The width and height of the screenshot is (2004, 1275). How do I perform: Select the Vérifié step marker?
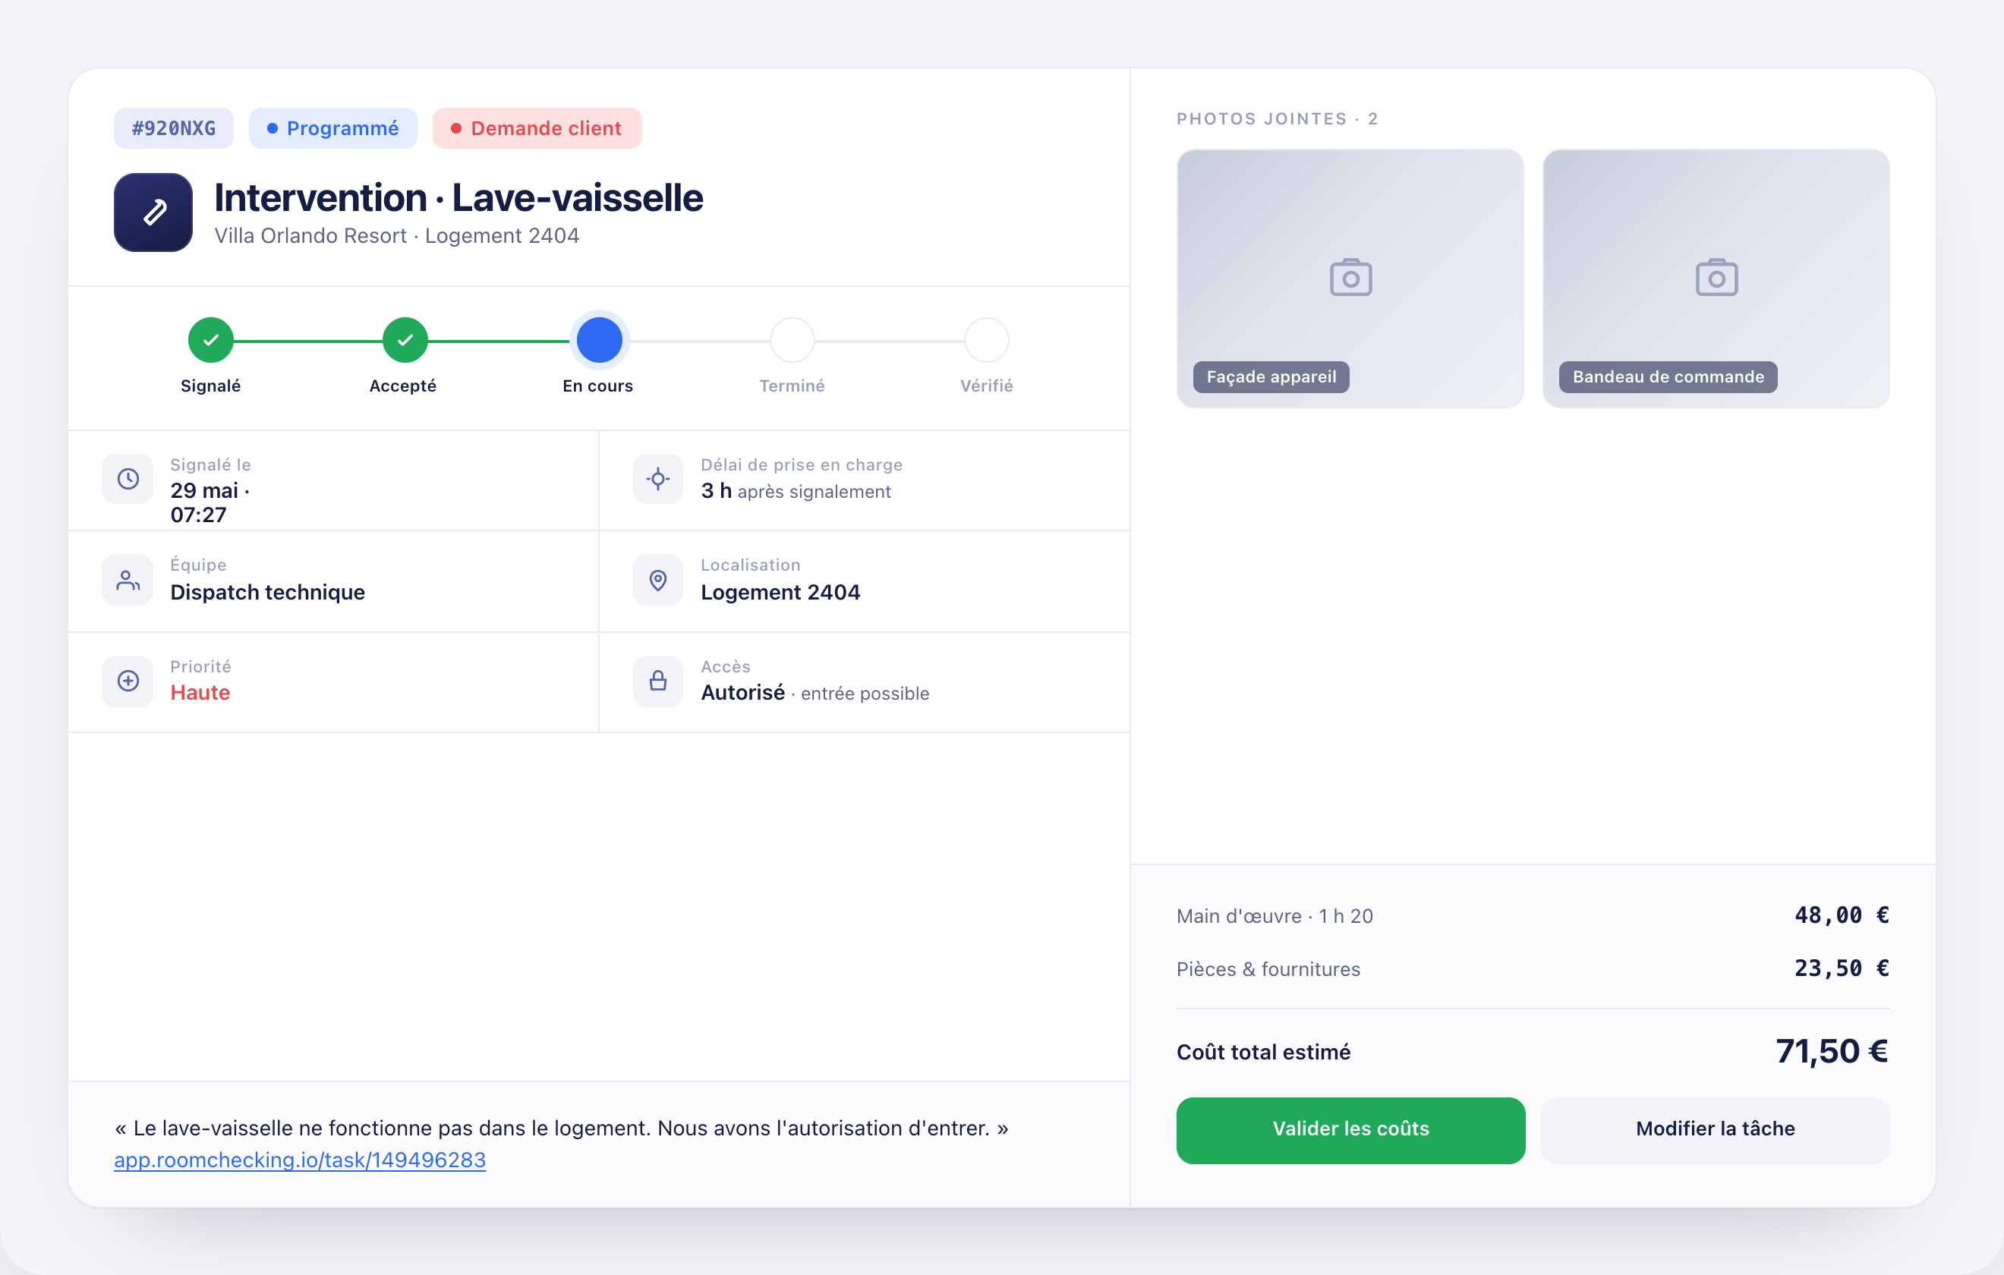point(986,339)
